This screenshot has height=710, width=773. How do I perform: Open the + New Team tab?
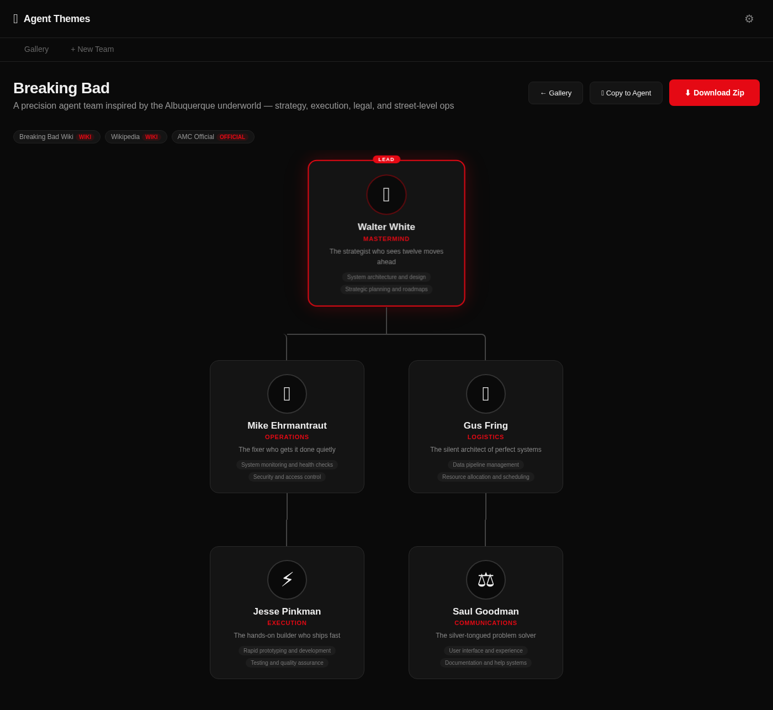(92, 49)
